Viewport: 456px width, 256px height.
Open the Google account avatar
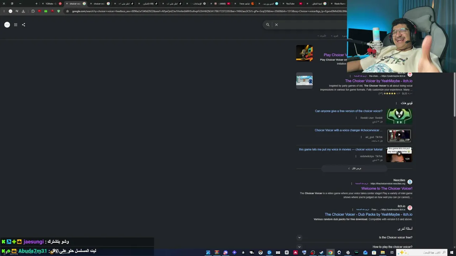tap(7, 25)
